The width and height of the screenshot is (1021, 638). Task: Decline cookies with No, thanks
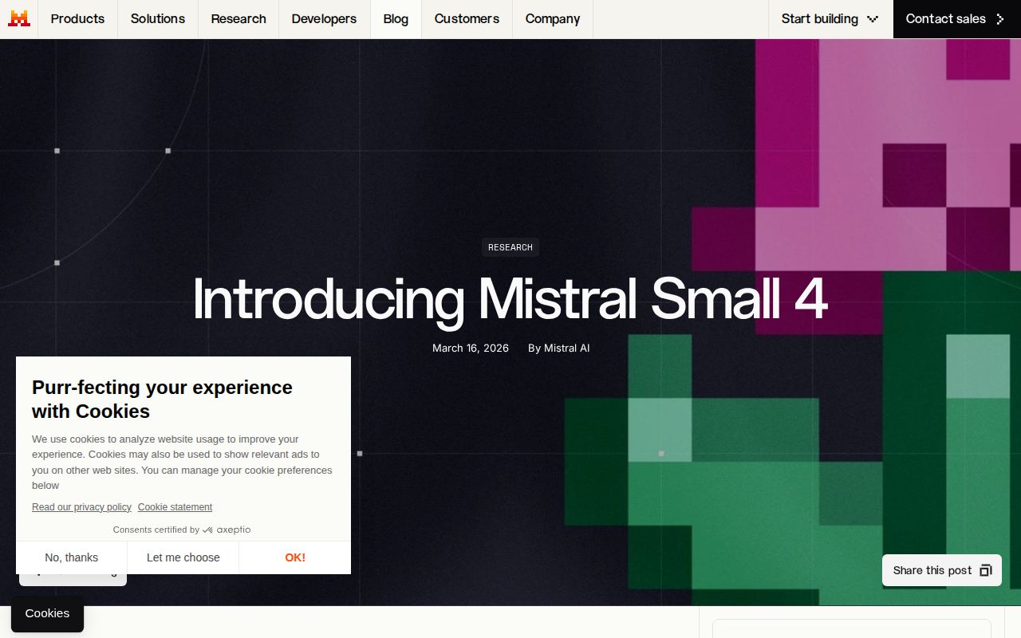[72, 557]
